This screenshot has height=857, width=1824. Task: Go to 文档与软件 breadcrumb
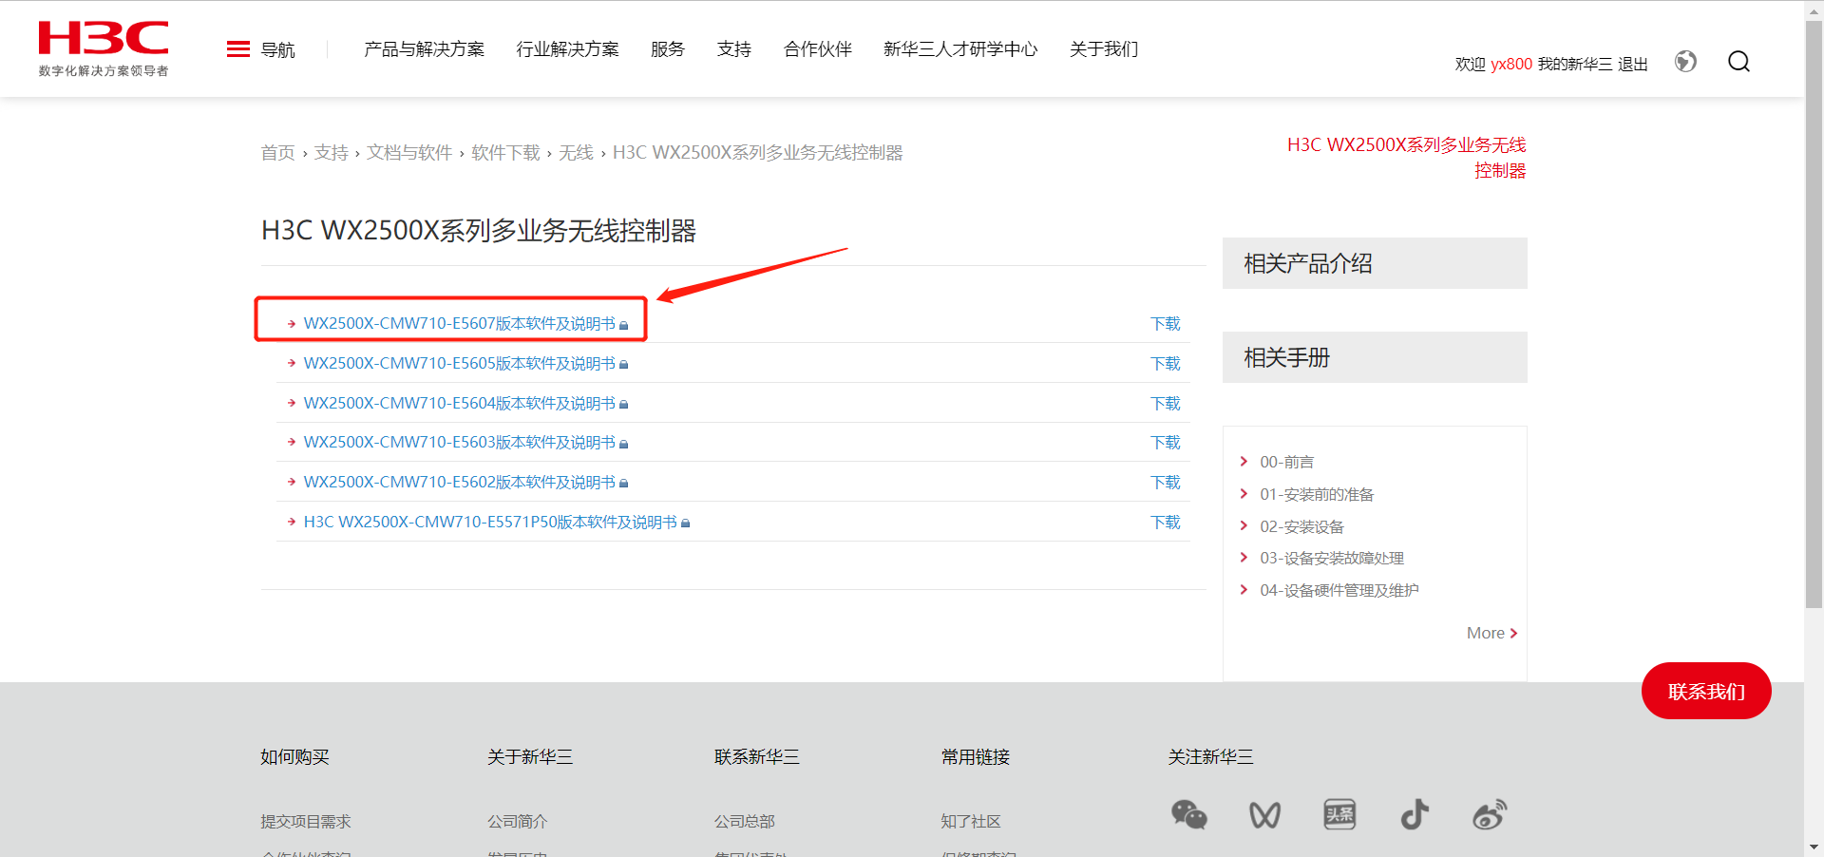pos(409,153)
